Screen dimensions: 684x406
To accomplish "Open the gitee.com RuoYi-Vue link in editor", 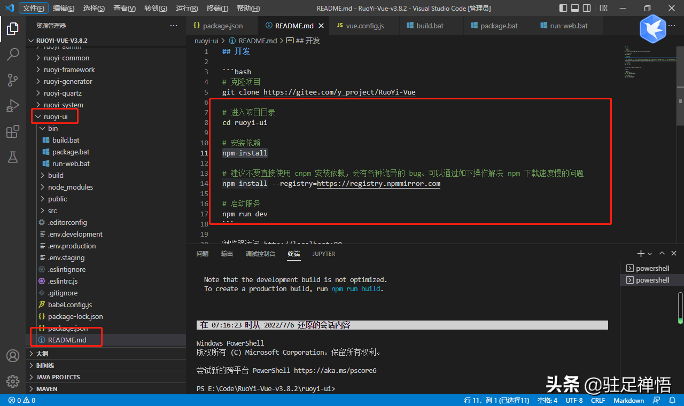I will 339,92.
